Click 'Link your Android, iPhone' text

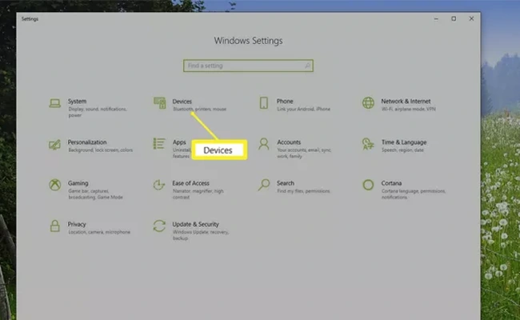303,109
